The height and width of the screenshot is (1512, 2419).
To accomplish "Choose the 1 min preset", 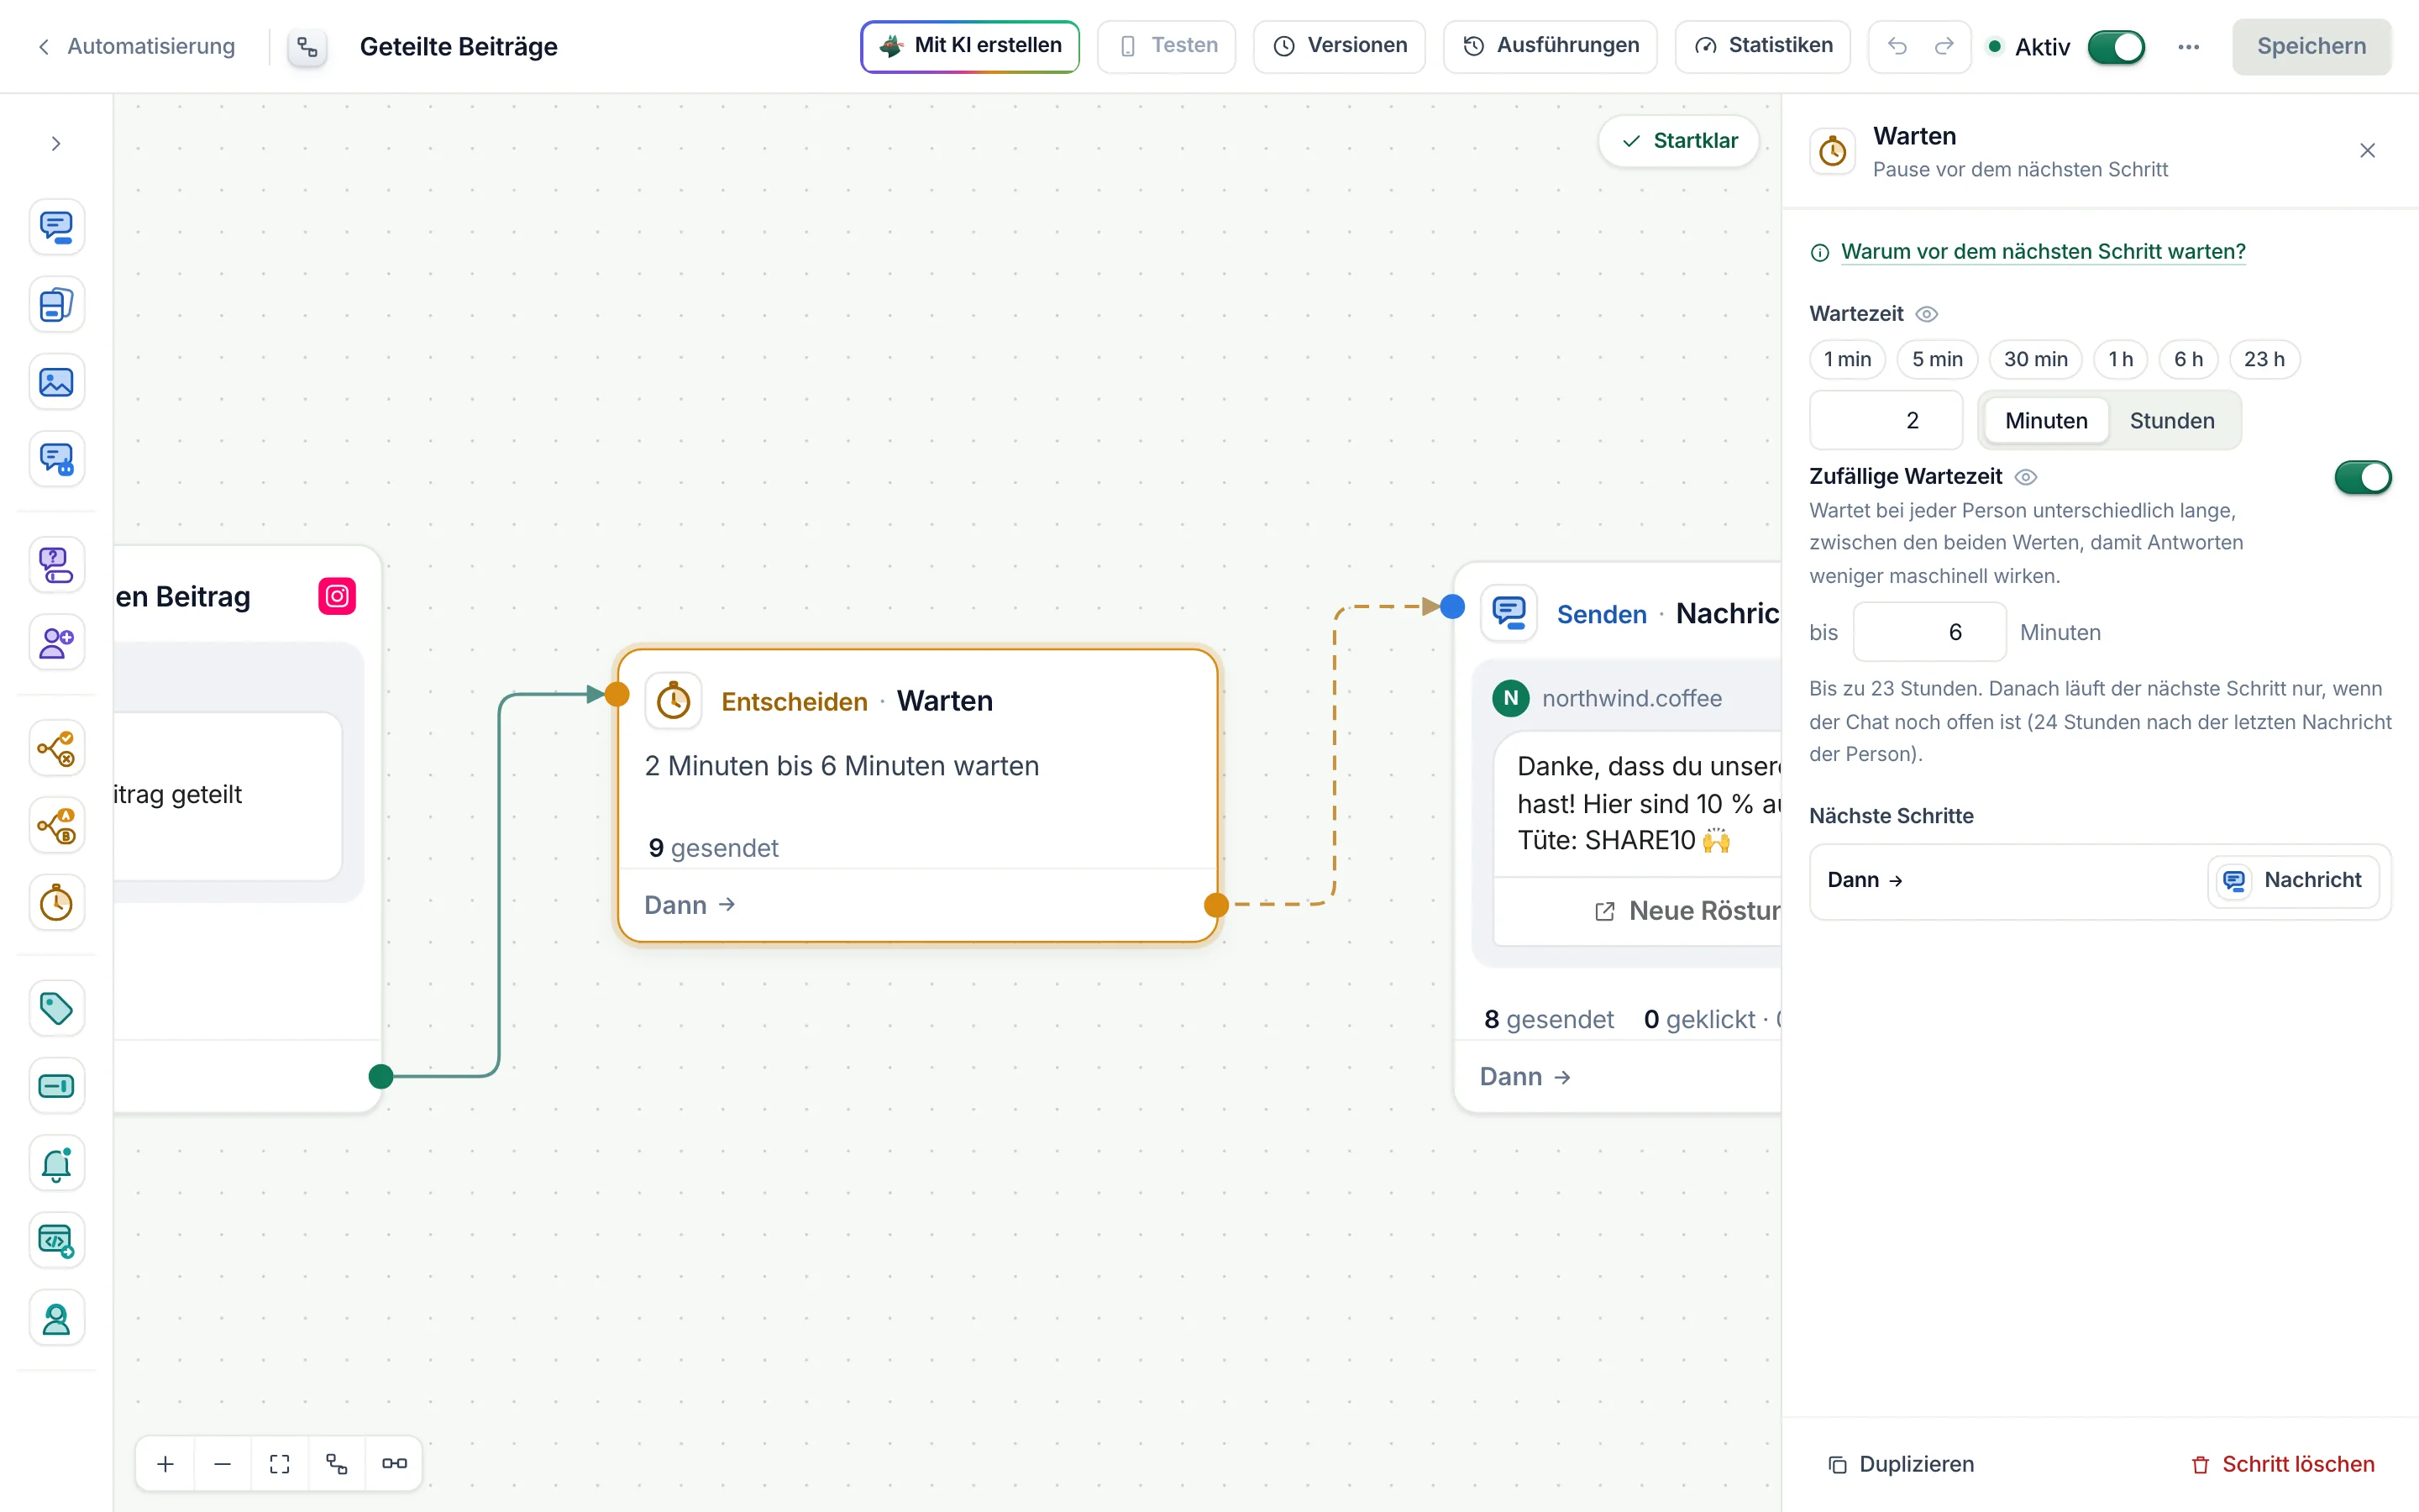I will [1847, 359].
